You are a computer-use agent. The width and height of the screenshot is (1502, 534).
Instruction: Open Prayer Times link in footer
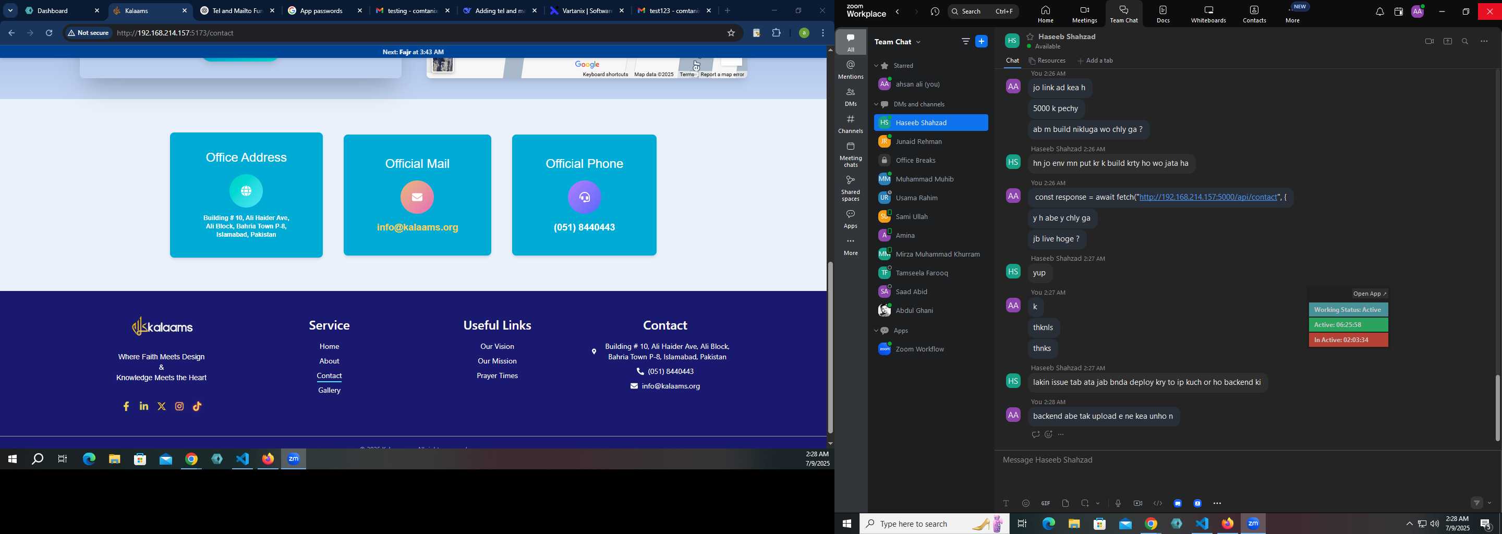[498, 375]
